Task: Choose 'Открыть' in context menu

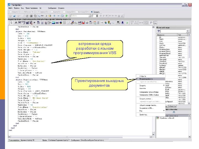Action: pyautogui.click(x=150, y=76)
